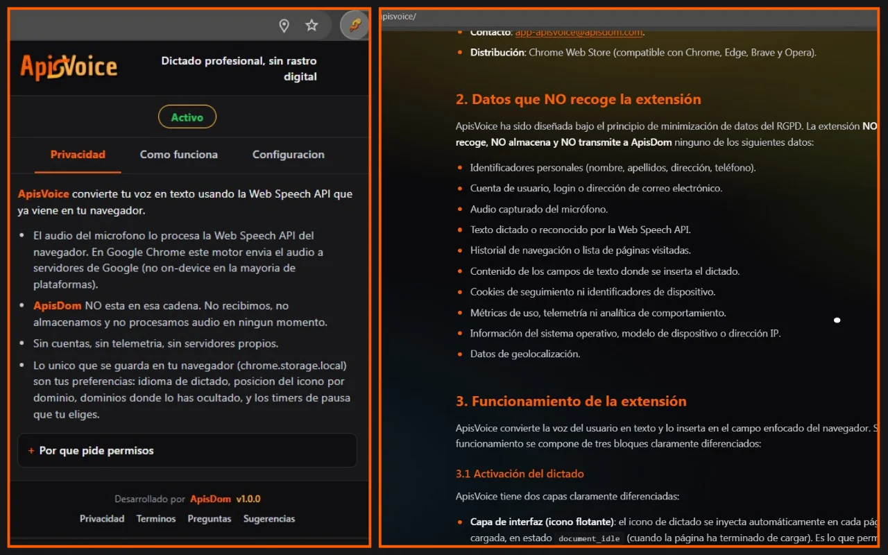
Task: Click the line Métricas de uso, telemetría ni analítica
Action: pos(598,313)
